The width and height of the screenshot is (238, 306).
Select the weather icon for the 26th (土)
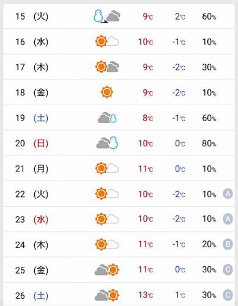107,295
